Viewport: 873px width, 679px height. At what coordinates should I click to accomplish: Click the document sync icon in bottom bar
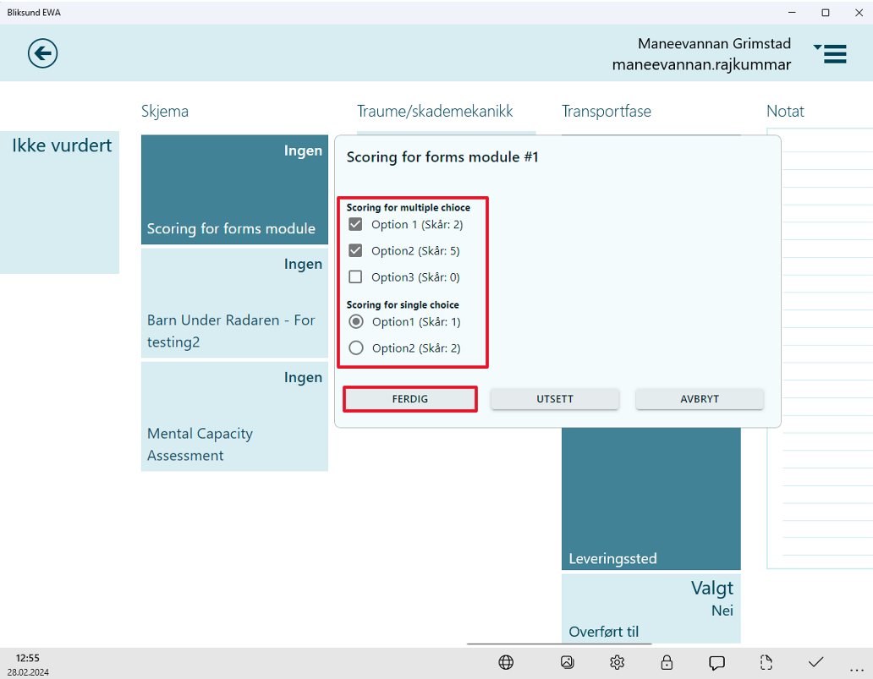(x=766, y=662)
